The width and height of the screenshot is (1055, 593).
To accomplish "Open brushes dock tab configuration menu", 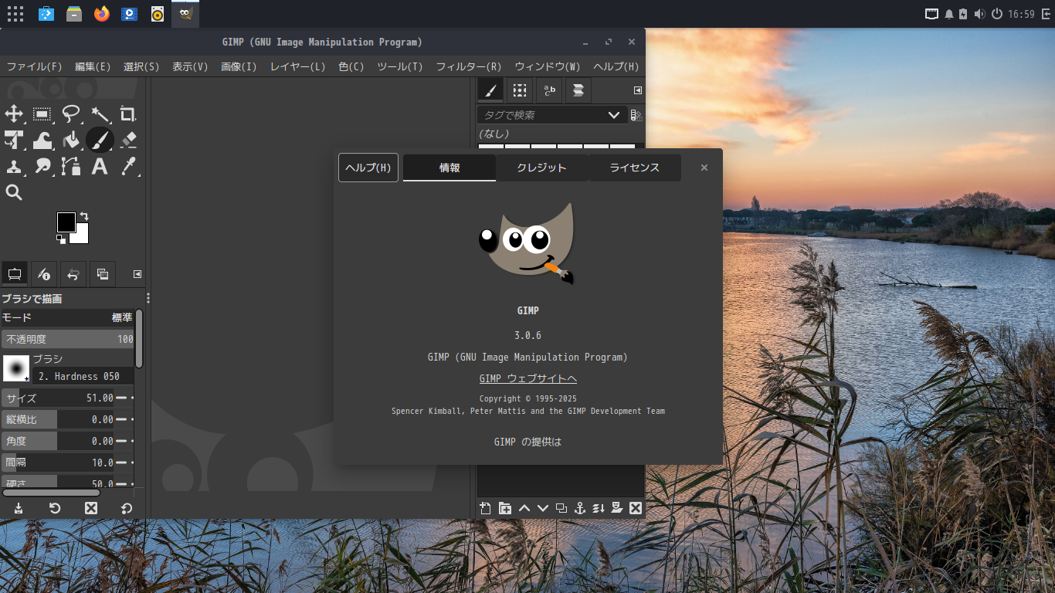I will [638, 90].
